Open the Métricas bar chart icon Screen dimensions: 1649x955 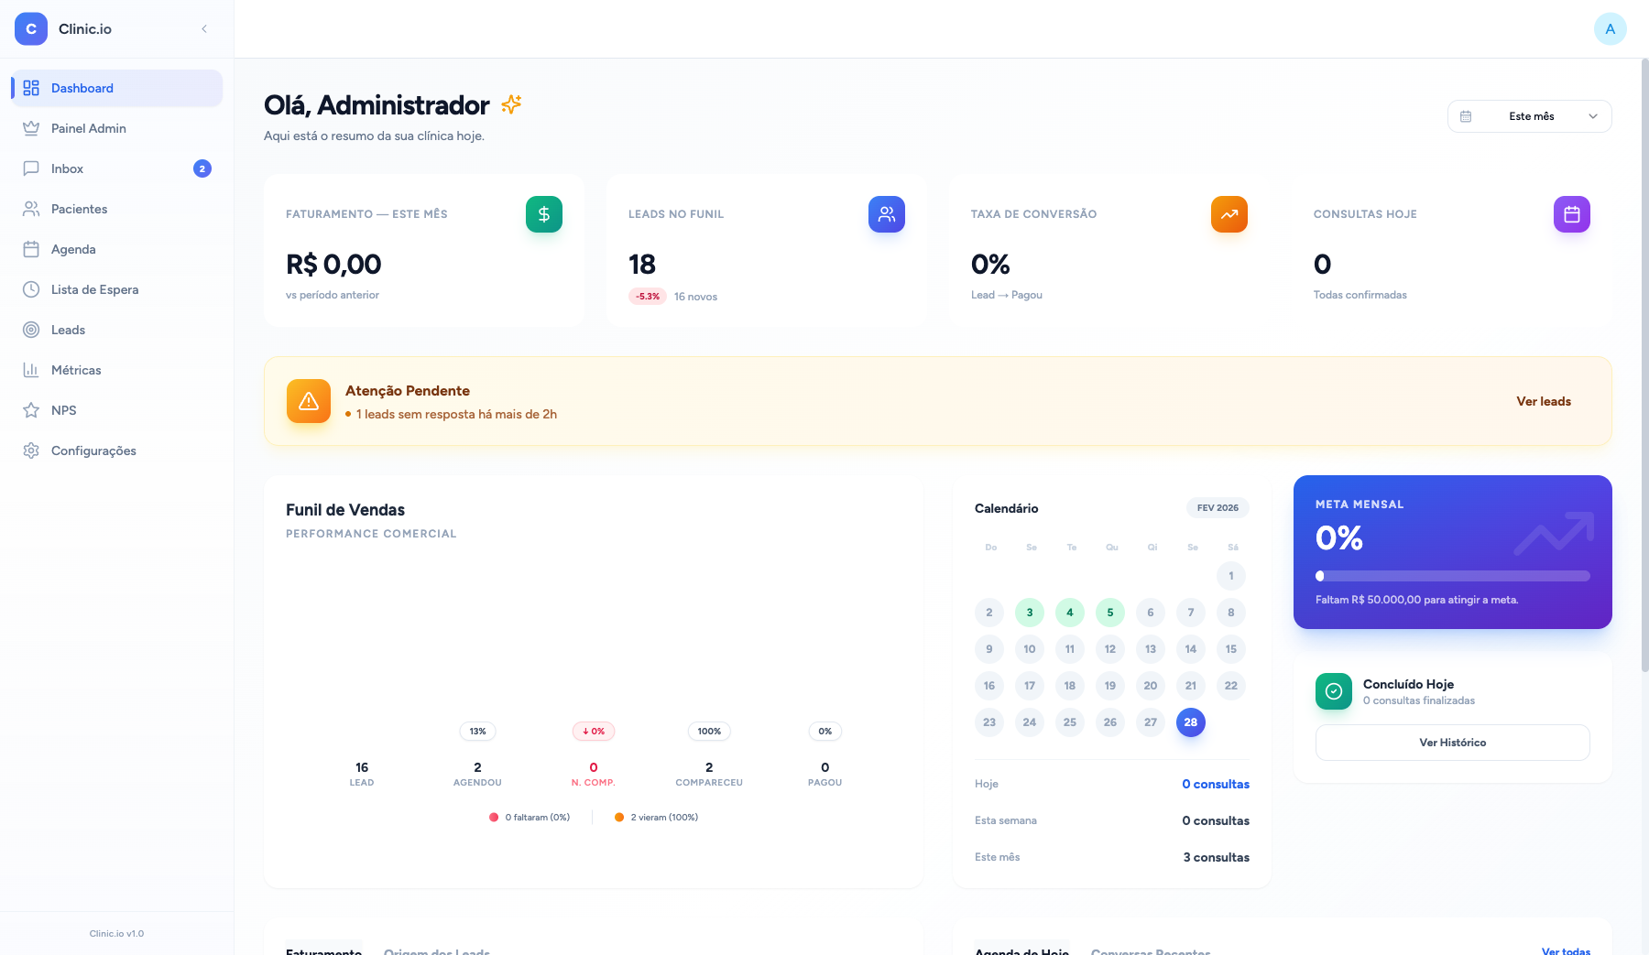pos(31,370)
